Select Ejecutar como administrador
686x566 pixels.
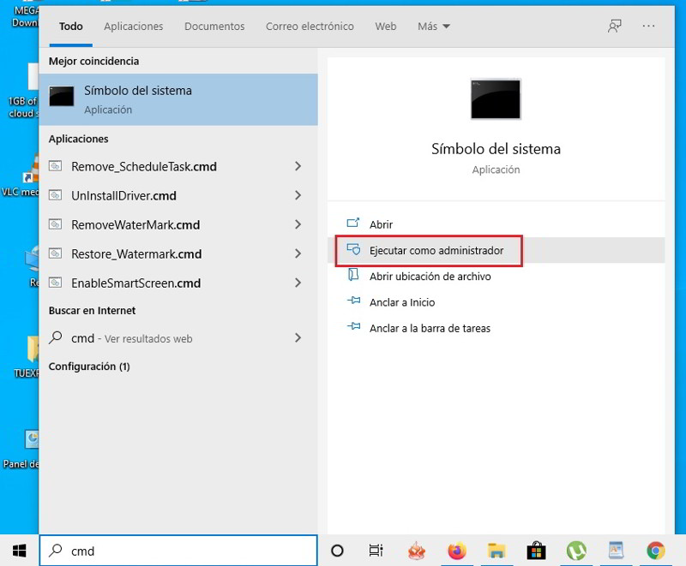coord(436,251)
